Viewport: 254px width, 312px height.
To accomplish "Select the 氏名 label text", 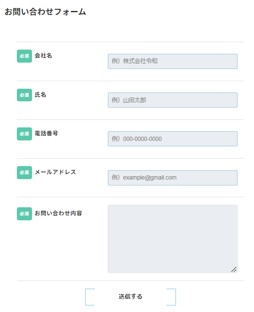I will 40,95.
